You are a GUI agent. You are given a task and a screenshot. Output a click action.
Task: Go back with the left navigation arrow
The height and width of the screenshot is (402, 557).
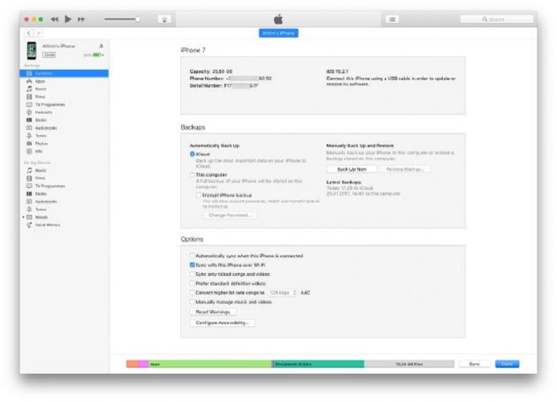29,33
